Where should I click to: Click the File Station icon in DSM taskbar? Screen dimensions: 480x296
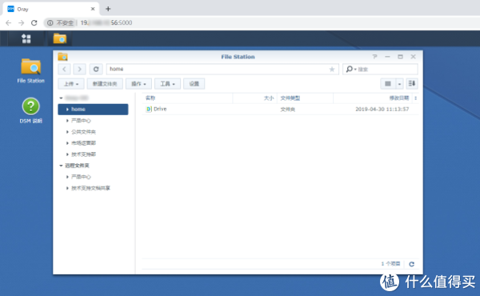point(60,38)
